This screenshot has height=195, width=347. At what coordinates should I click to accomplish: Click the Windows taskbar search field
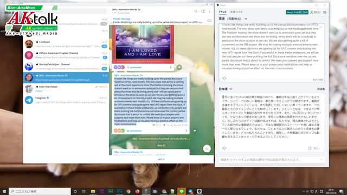click(40, 191)
